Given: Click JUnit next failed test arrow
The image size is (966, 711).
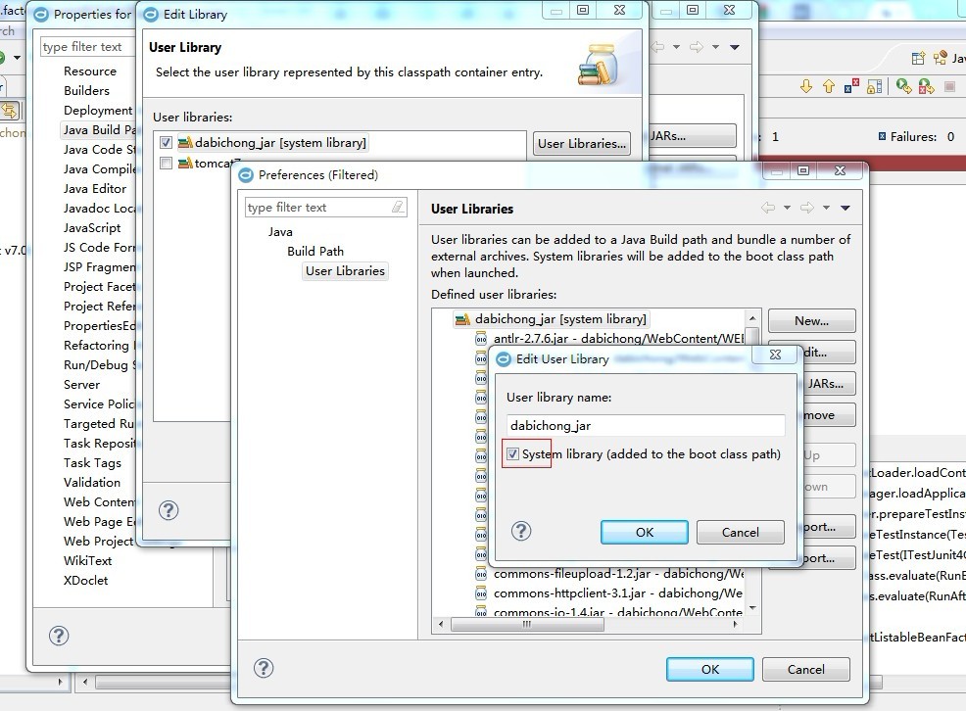Looking at the screenshot, I should (x=806, y=86).
